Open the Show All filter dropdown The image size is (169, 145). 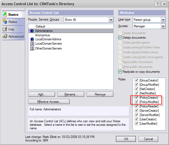pyautogui.click(x=111, y=19)
